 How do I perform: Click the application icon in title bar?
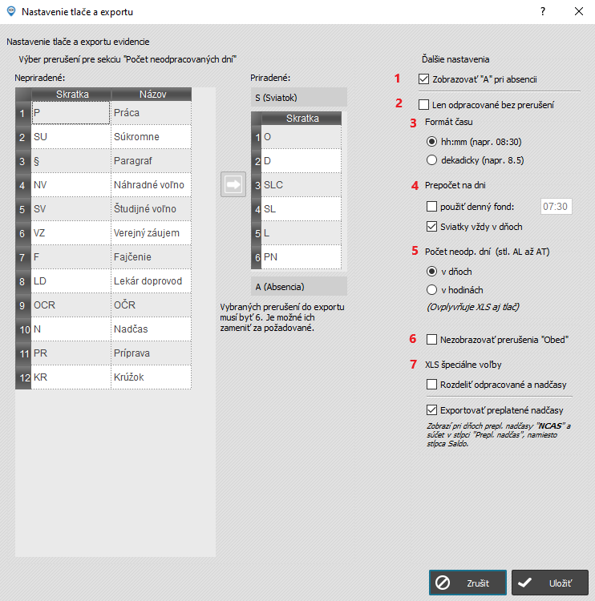pyautogui.click(x=11, y=11)
